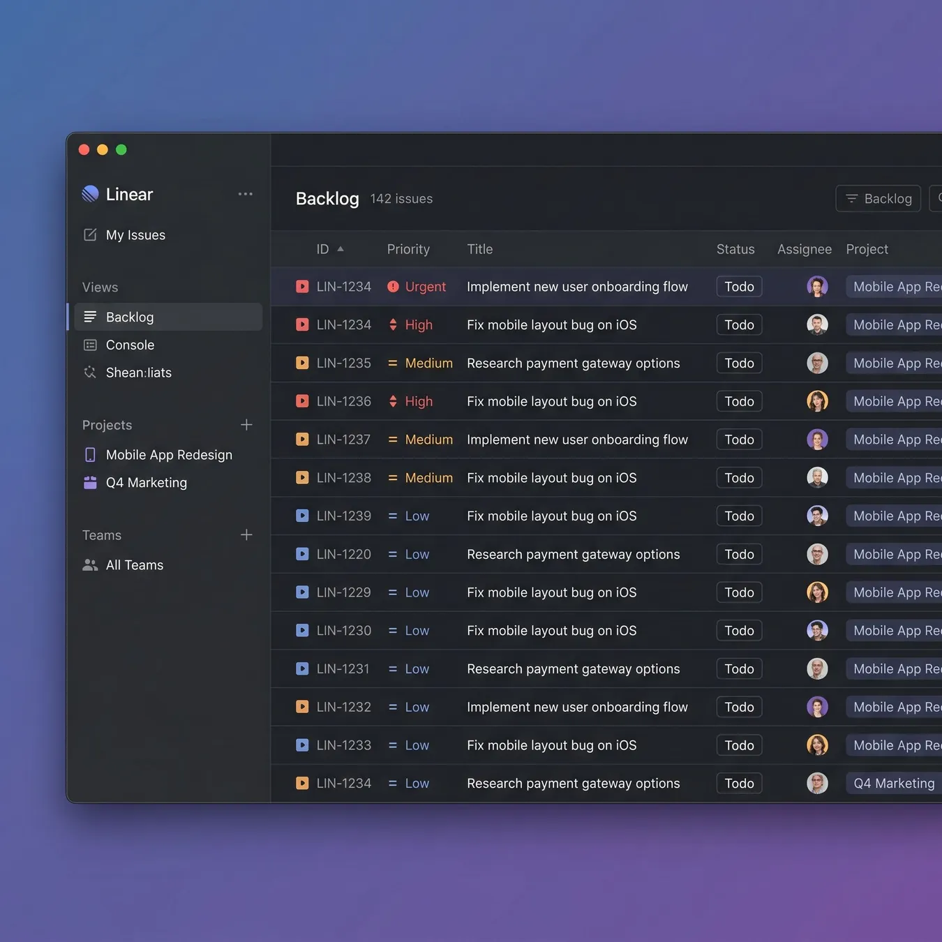942x942 pixels.
Task: Click the Backlog filter button
Action: pos(879,199)
